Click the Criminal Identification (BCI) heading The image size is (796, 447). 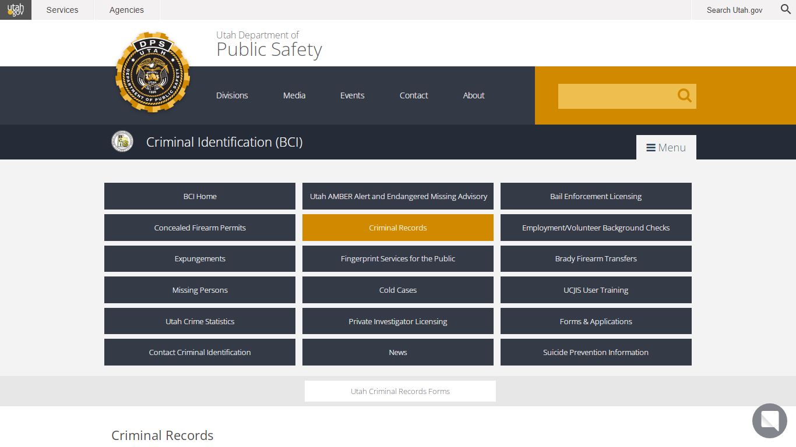[224, 142]
